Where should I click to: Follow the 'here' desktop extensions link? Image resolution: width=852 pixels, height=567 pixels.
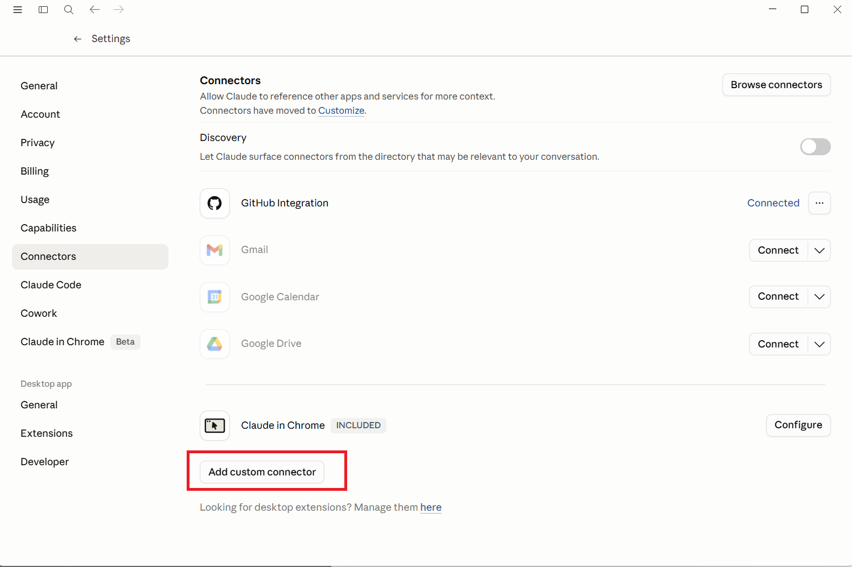431,507
